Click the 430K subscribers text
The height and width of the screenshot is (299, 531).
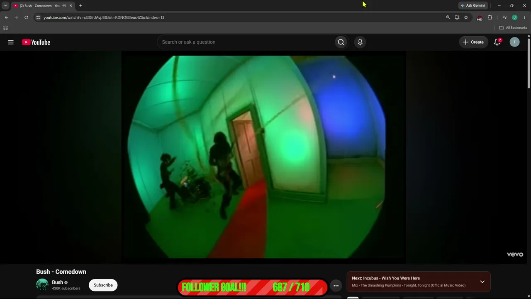tap(66, 289)
